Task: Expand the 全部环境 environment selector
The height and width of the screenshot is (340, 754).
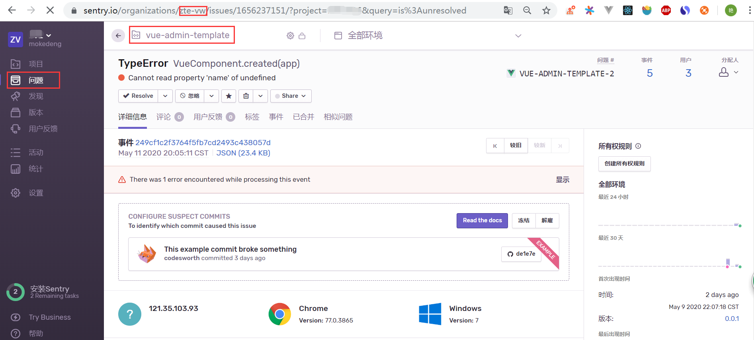Action: [x=428, y=35]
